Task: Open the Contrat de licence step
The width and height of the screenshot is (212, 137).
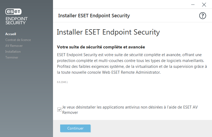Action: tap(18, 40)
